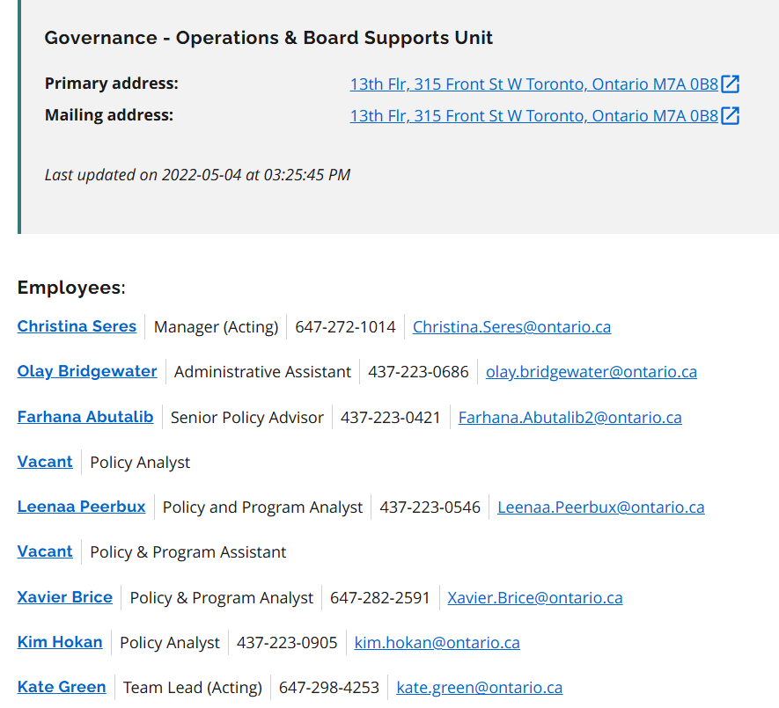
Task: Open the Vacant Policy Analyst position
Action: tap(45, 462)
